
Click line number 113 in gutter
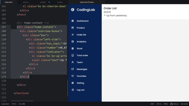4,52
